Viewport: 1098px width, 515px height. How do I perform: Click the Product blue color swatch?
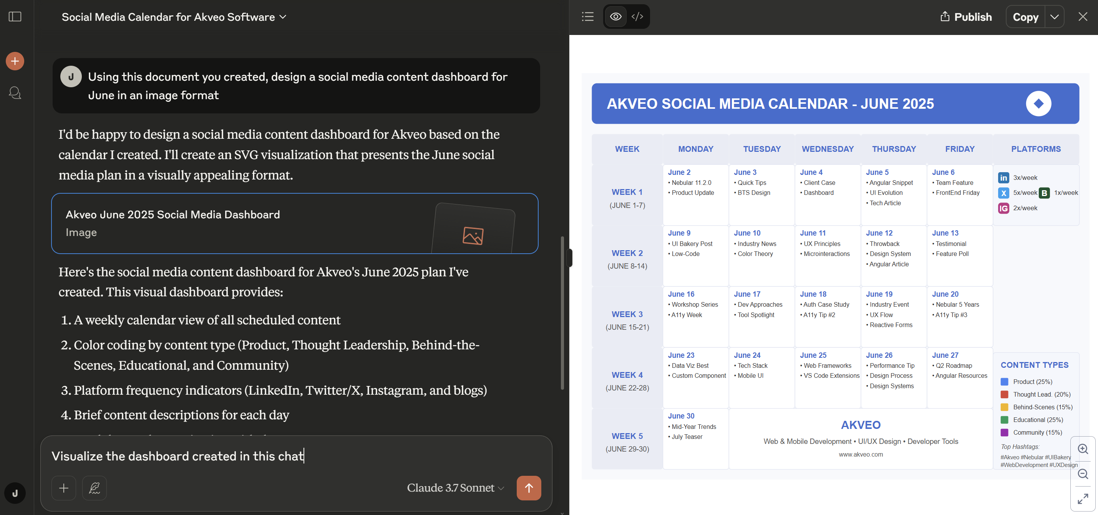(1004, 382)
